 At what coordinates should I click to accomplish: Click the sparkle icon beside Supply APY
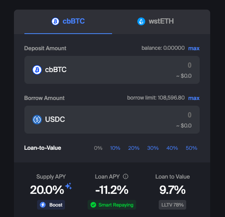click(68, 186)
